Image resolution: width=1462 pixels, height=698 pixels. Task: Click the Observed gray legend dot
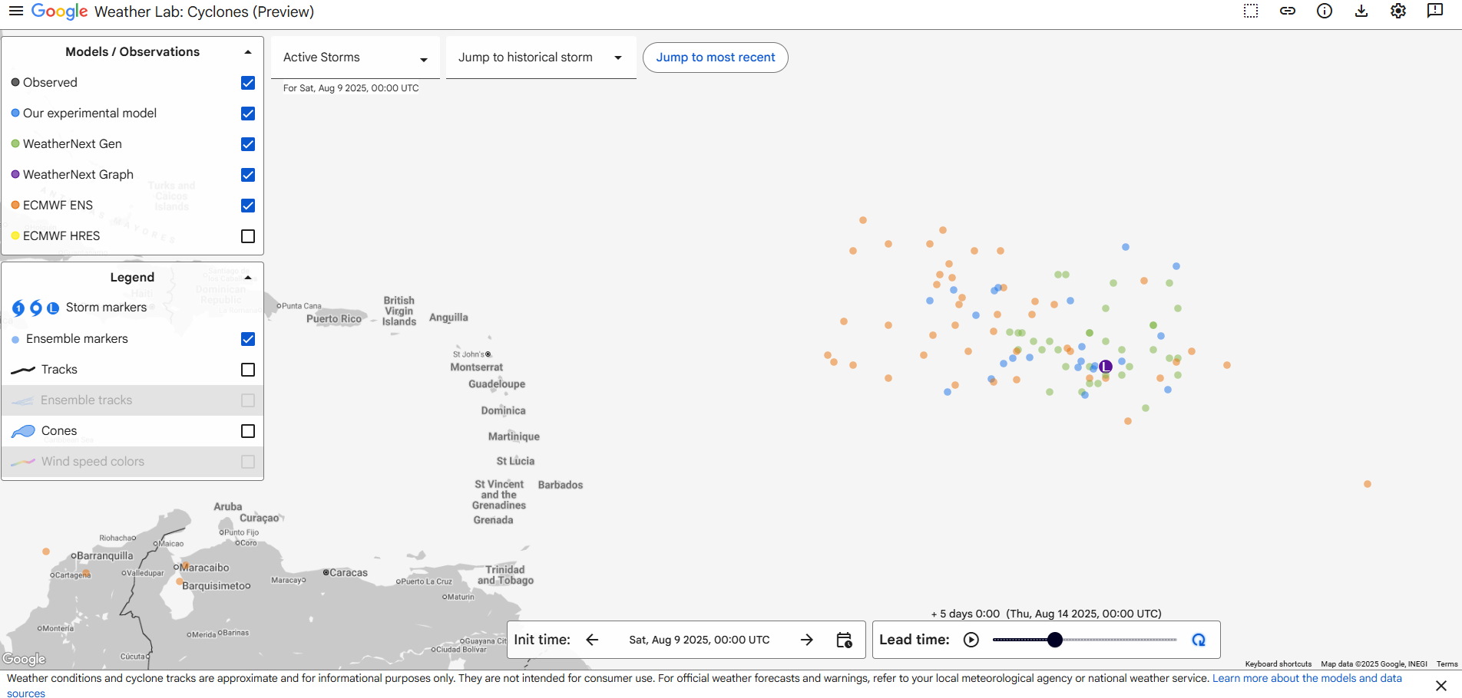(15, 82)
